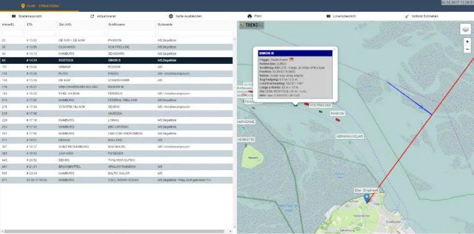Focus the Schiffsname filter field

click(x=131, y=32)
